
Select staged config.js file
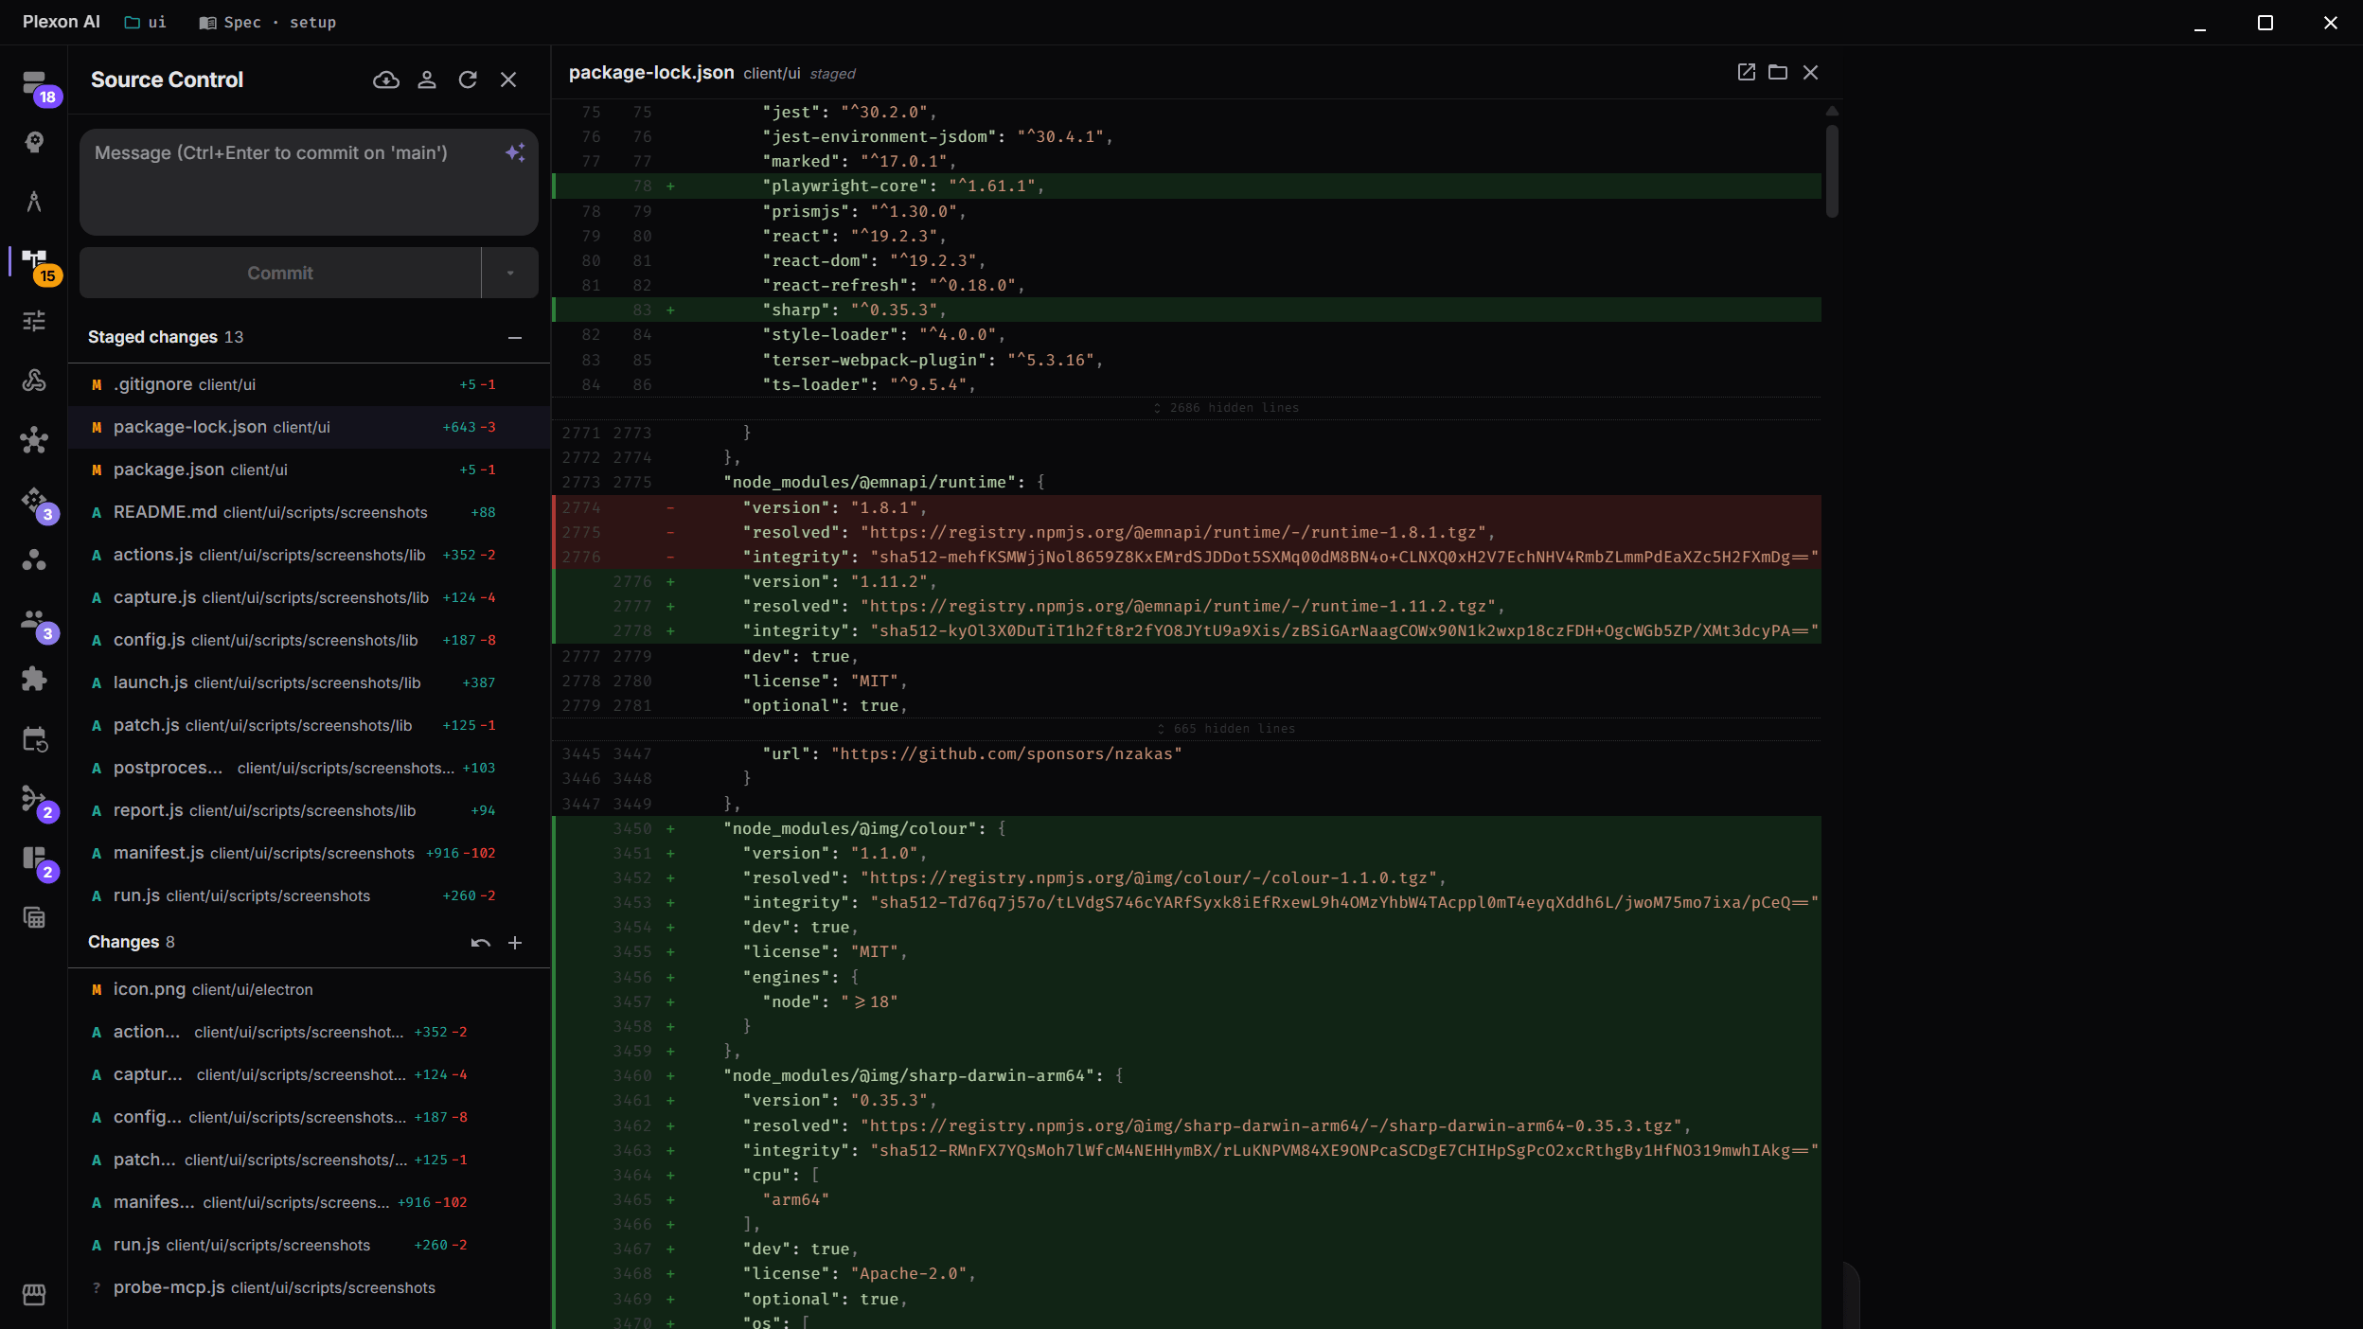coord(309,640)
